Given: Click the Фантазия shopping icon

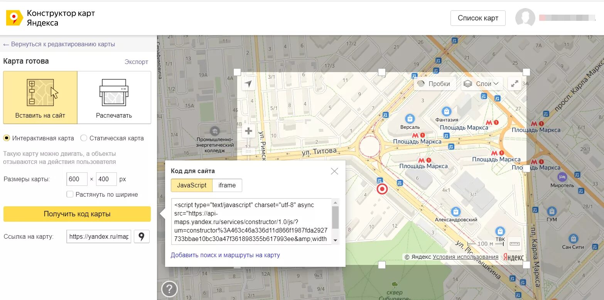Looking at the screenshot, I should coord(447,111).
